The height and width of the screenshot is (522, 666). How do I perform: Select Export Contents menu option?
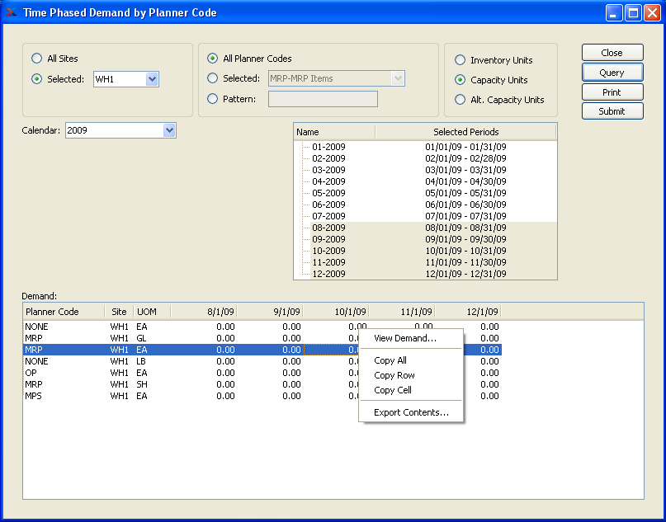pos(411,412)
